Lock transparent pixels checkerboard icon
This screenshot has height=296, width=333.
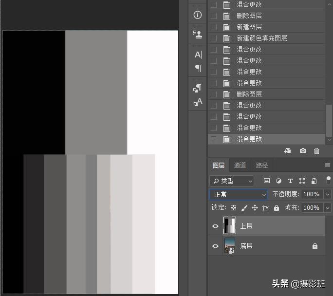[233, 208]
